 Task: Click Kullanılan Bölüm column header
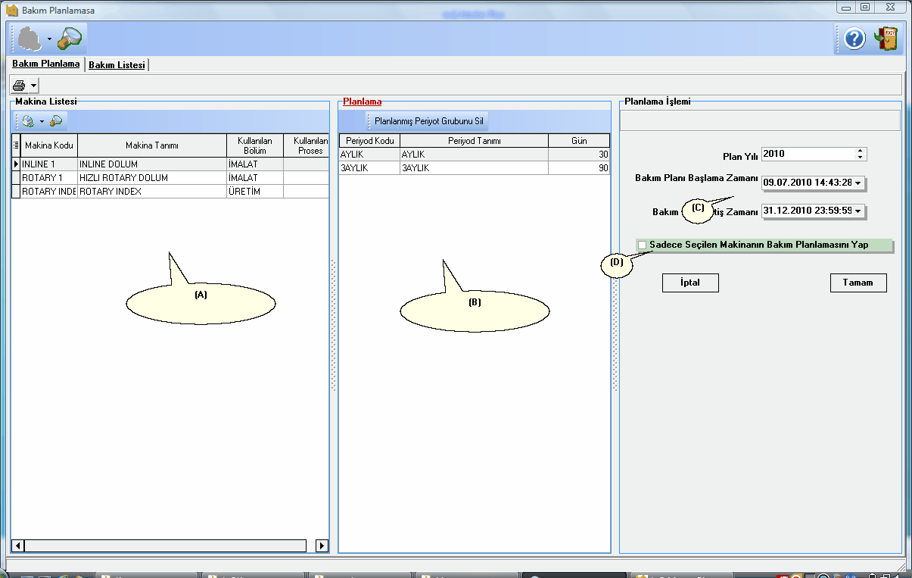pos(255,145)
